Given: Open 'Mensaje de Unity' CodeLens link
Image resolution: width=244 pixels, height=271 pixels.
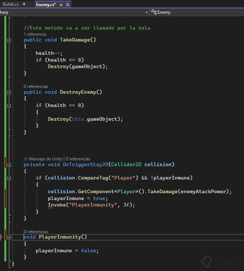Looking at the screenshot, I should (x=45, y=159).
